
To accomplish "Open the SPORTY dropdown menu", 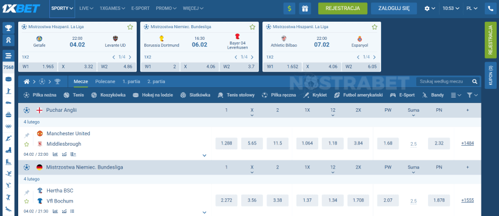I will pyautogui.click(x=62, y=8).
